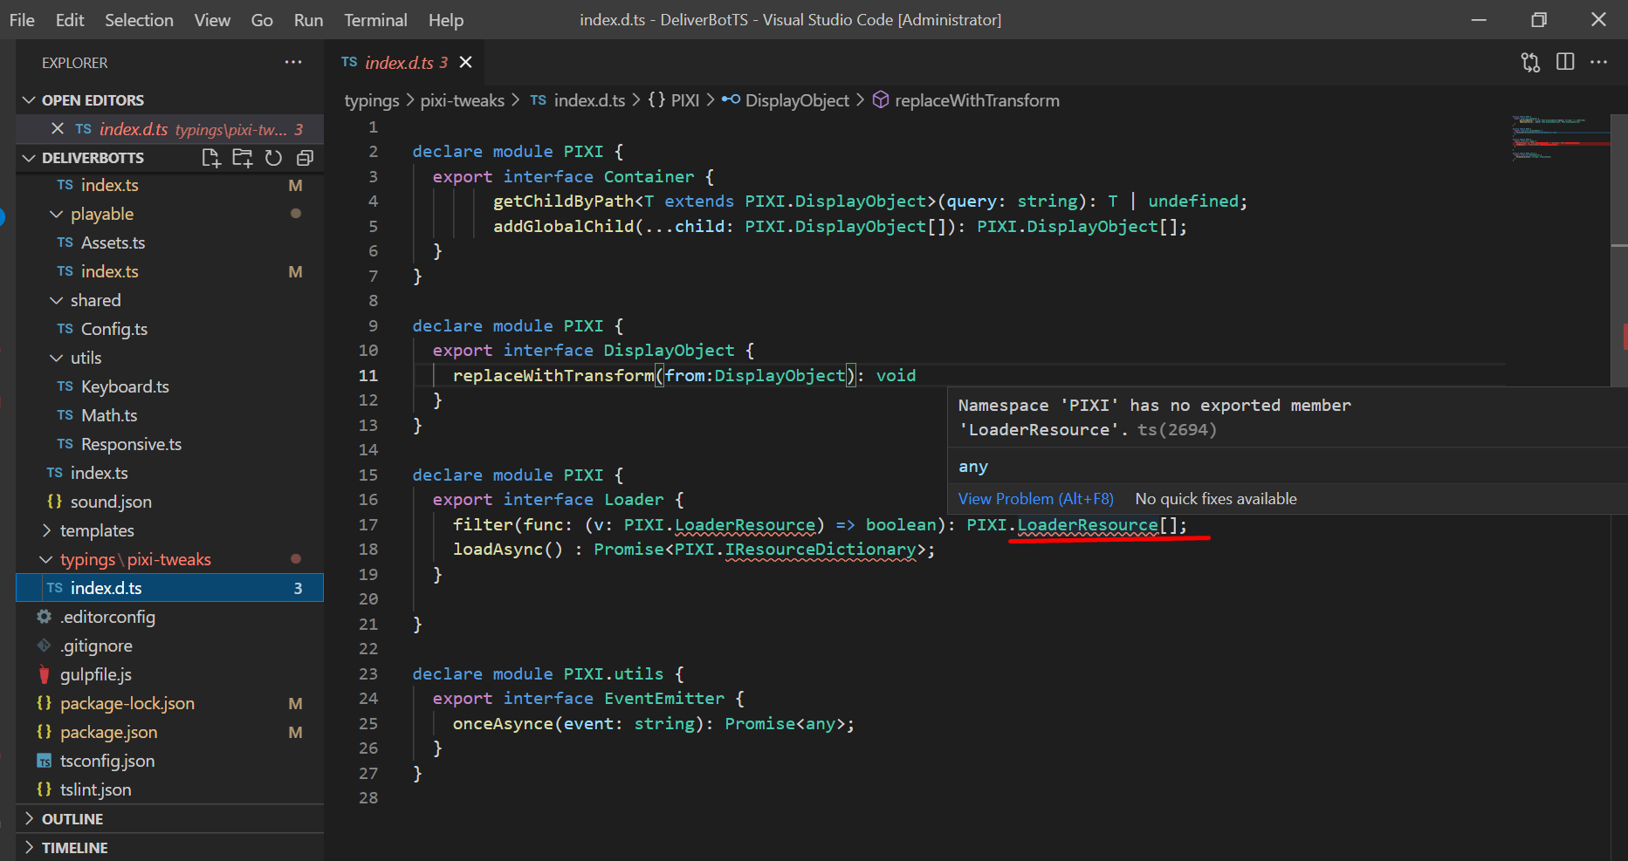Open the Help menu
Viewport: 1628px width, 861px height.
[x=446, y=19]
